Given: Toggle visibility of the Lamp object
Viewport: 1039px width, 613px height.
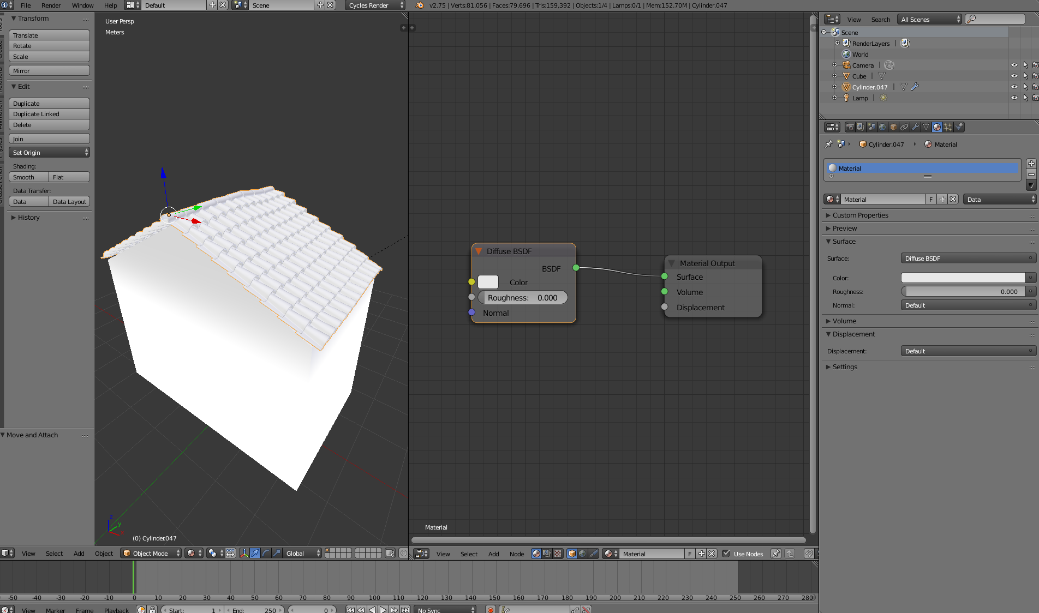Looking at the screenshot, I should [x=1014, y=98].
